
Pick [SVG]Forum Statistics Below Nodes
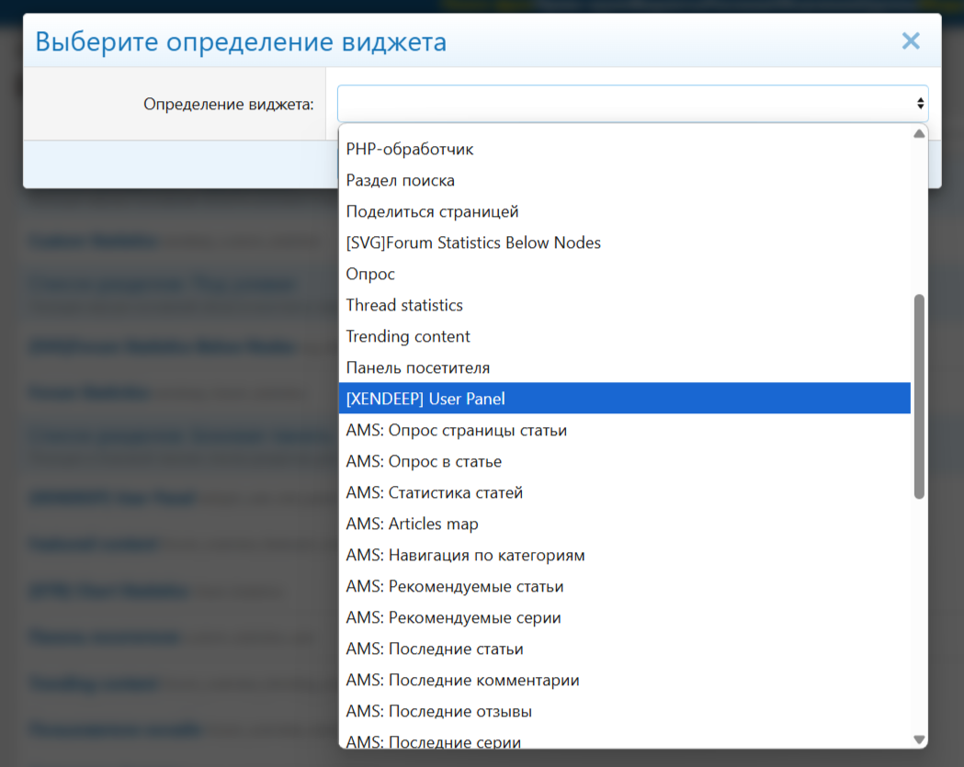coord(473,243)
